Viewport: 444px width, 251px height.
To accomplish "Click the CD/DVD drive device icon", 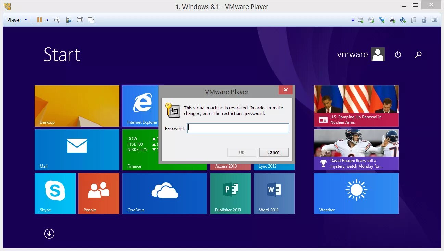I will pyautogui.click(x=371, y=20).
